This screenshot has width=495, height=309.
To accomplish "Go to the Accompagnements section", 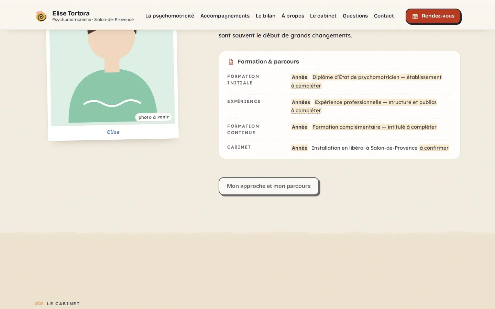I will point(225,16).
